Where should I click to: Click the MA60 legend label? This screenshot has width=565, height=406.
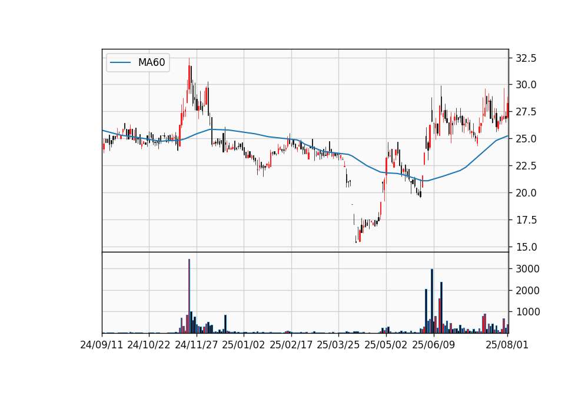point(151,62)
